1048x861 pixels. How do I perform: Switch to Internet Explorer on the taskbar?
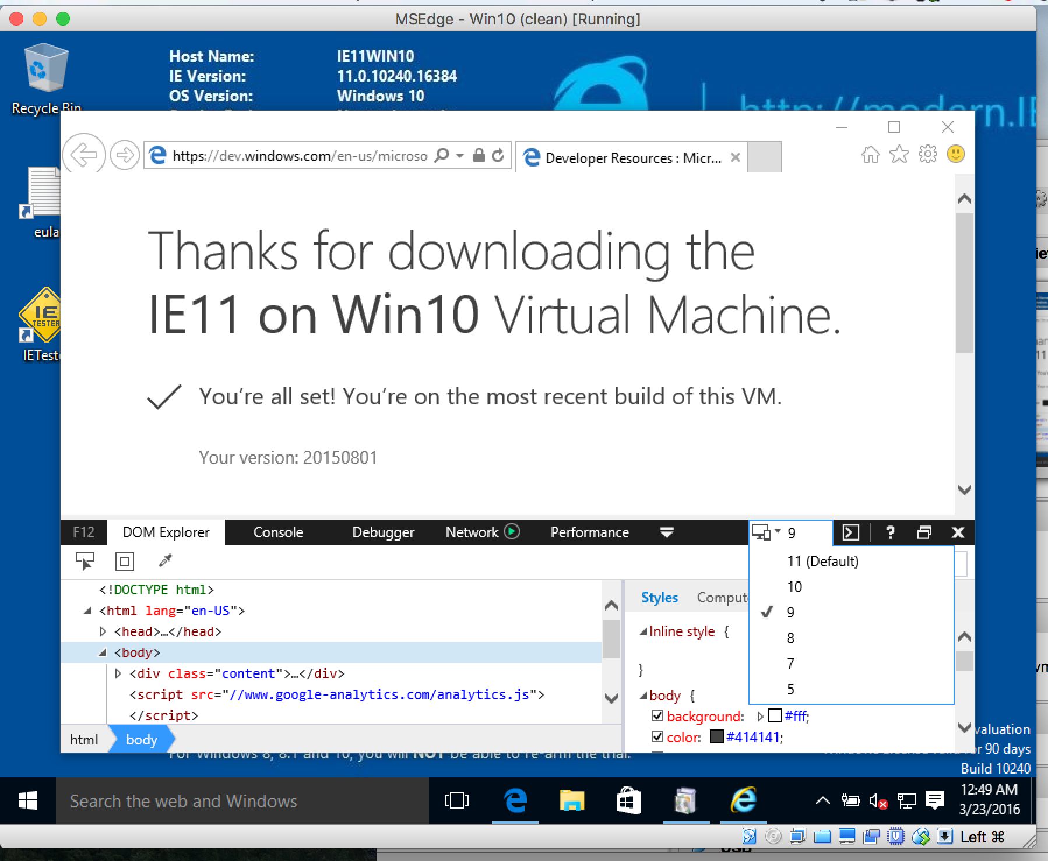click(743, 800)
